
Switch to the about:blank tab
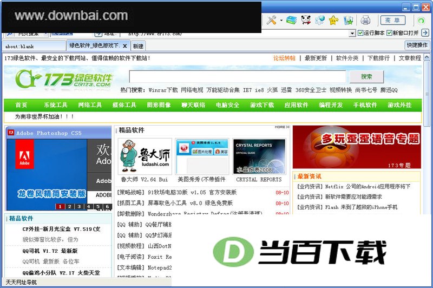[34, 46]
